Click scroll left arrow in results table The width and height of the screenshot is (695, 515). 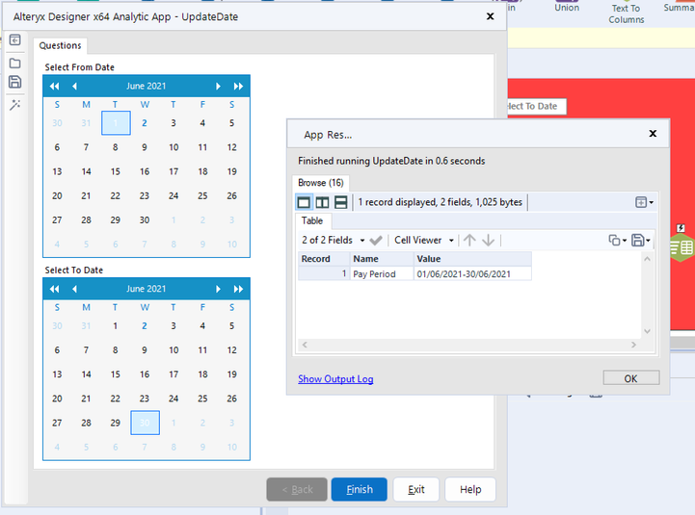[x=305, y=345]
